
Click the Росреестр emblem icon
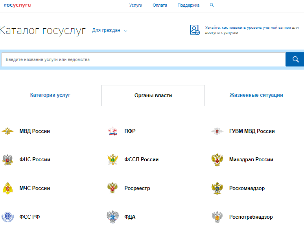112,188
